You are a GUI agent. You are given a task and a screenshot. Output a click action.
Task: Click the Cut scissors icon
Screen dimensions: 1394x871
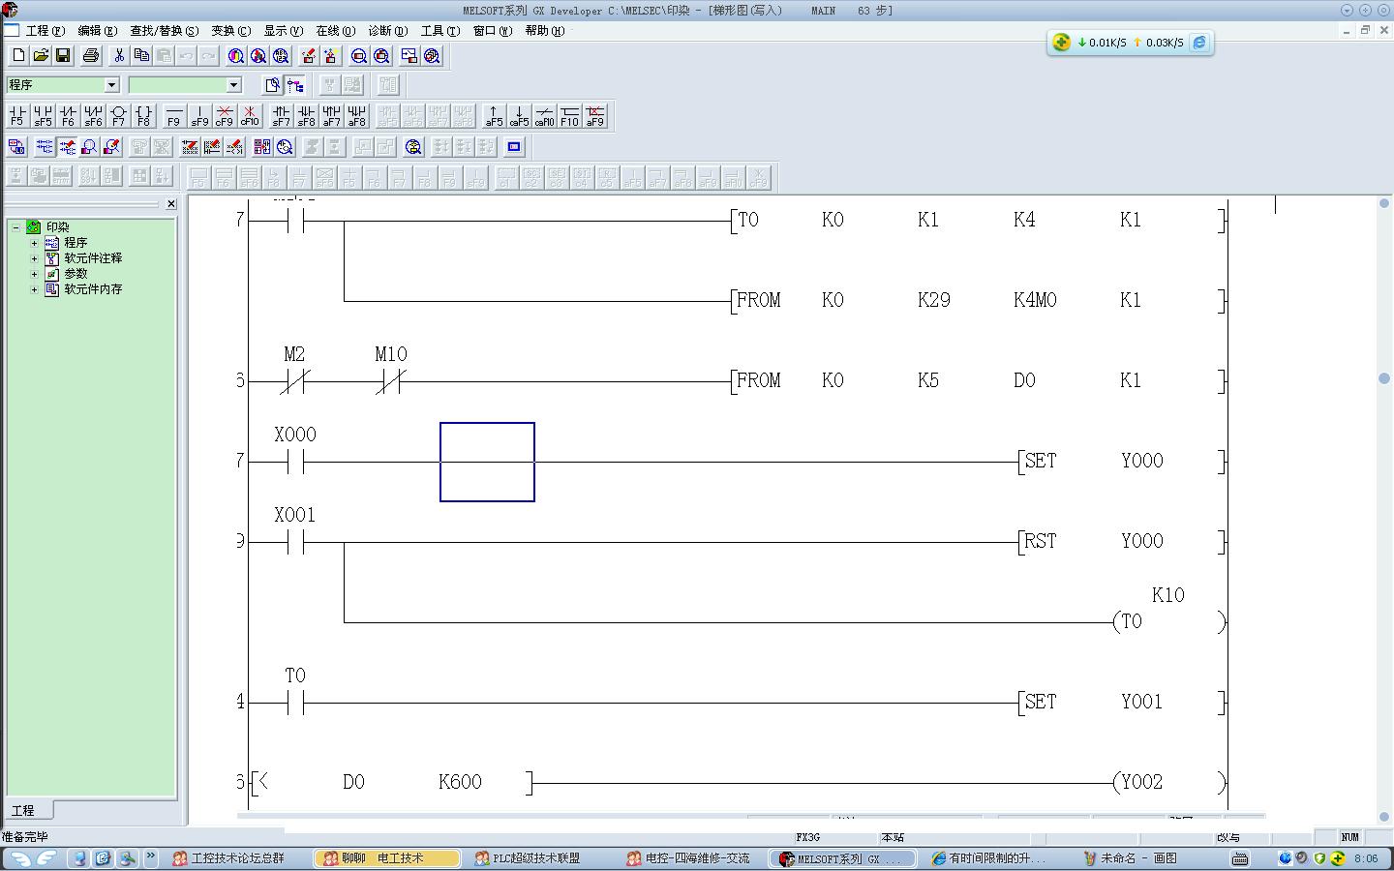[119, 56]
